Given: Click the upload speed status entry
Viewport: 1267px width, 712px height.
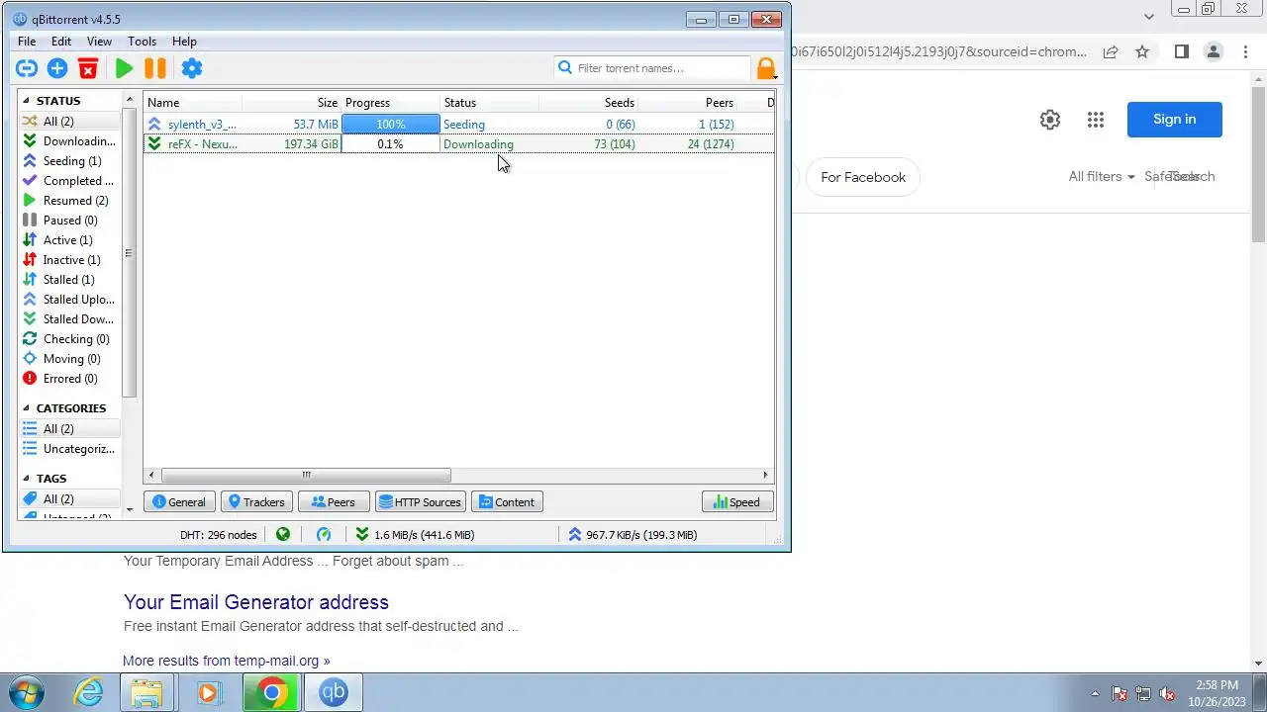Looking at the screenshot, I should 633,534.
